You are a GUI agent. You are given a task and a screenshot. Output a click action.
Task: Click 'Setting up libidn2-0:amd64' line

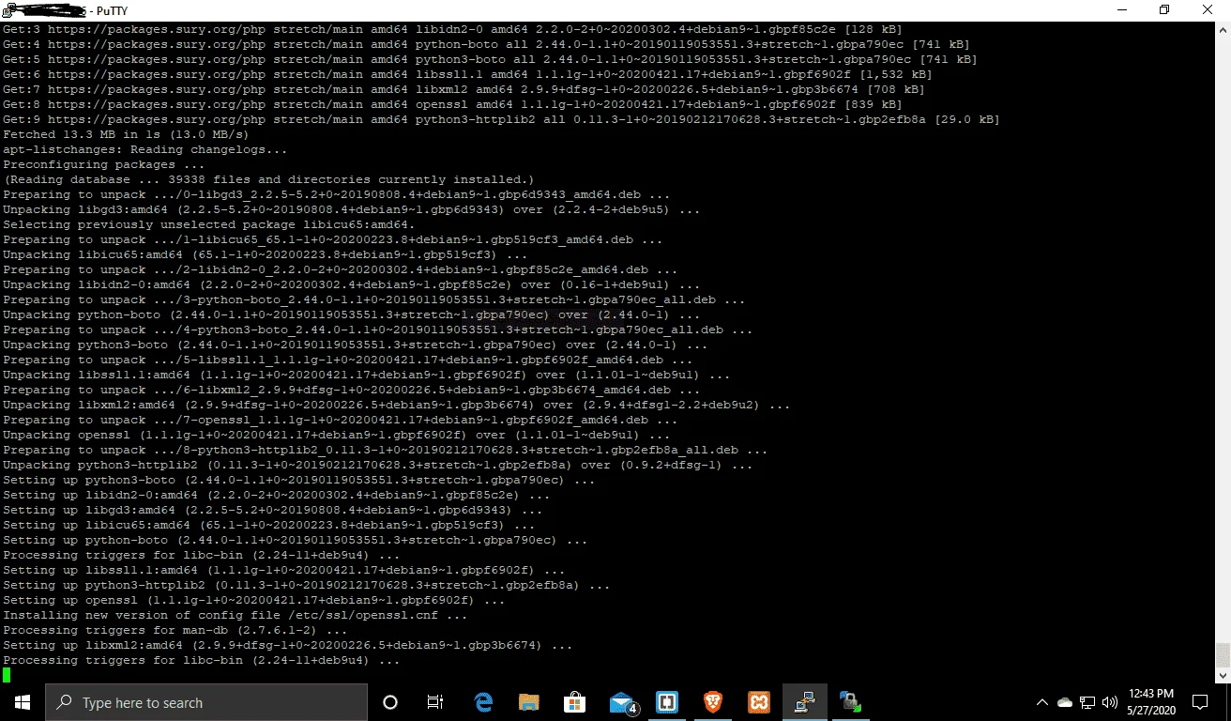(x=277, y=495)
